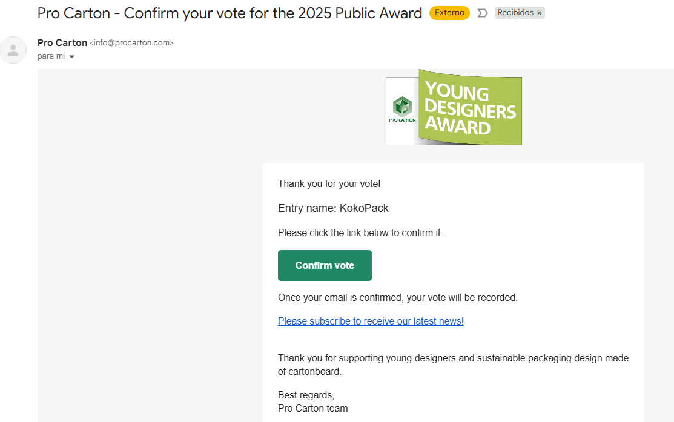Screen dimensions: 674x422
Task: Click the importance marker icon beside Externo
Action: coord(482,13)
